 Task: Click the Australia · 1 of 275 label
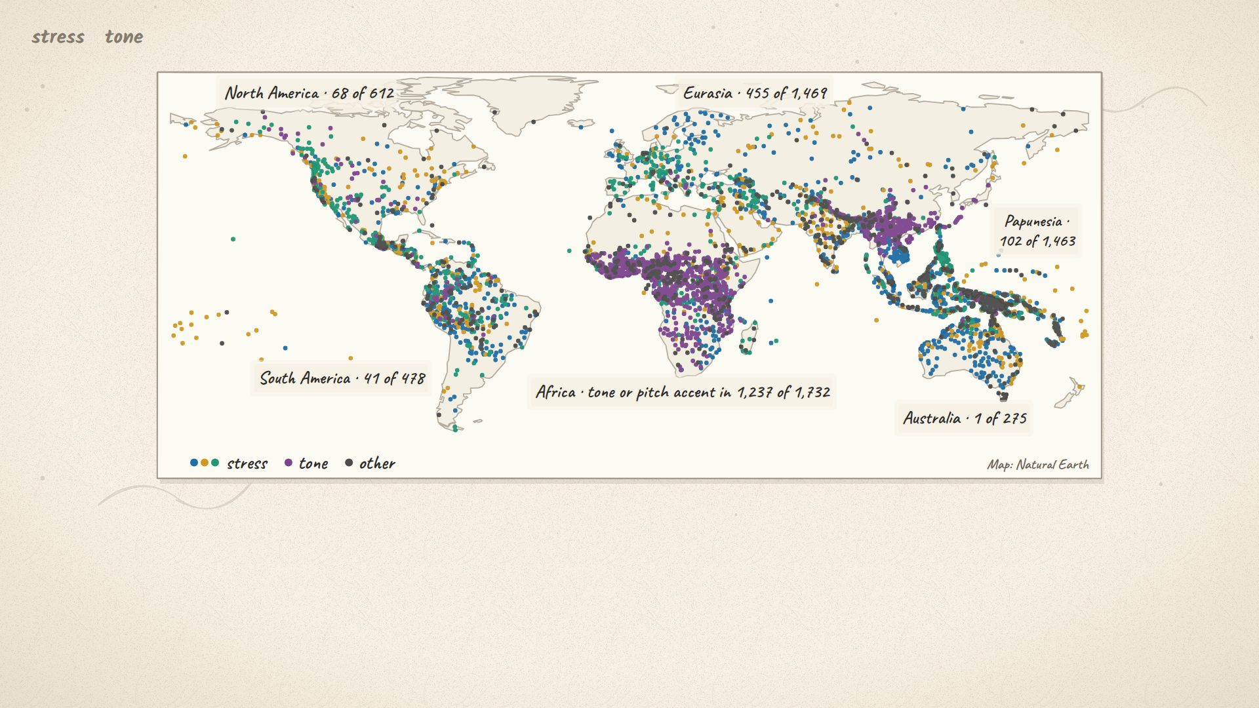click(x=965, y=418)
